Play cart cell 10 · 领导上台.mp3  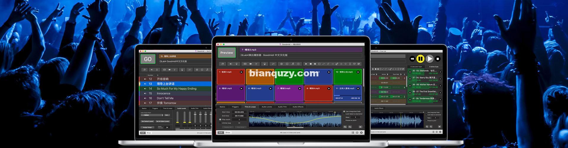tap(358, 72)
